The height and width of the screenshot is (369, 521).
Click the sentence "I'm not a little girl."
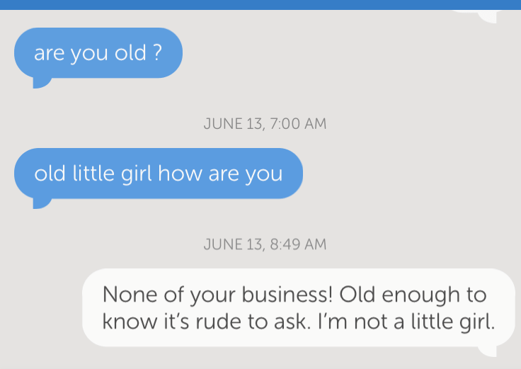[395, 322]
